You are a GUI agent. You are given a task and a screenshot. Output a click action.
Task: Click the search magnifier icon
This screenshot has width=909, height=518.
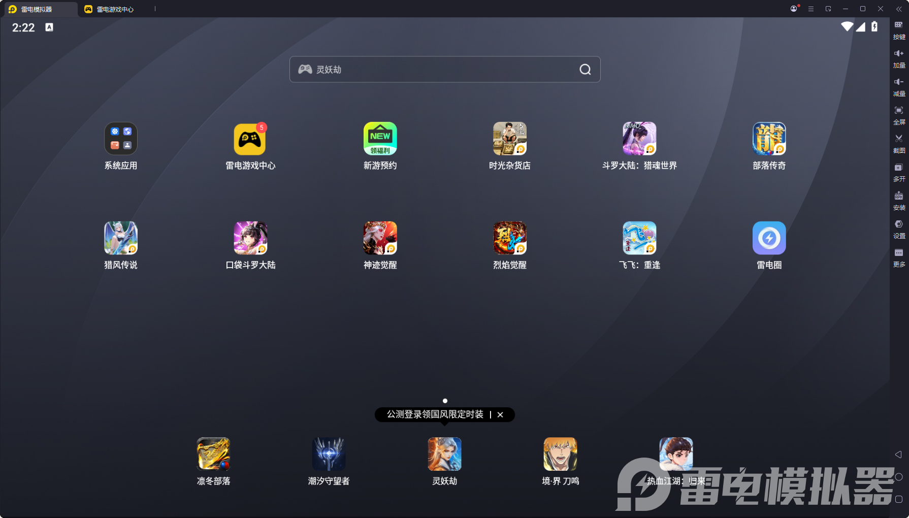point(585,70)
